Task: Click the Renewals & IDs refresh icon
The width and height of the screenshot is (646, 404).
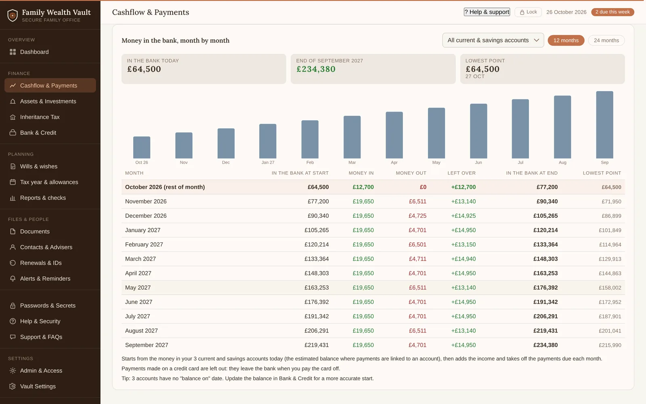Action: coord(13,263)
